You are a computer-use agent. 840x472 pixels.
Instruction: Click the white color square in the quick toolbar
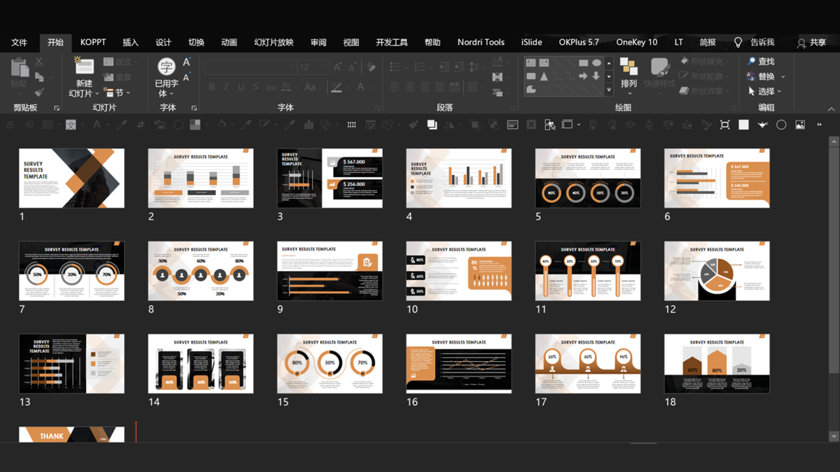[x=743, y=125]
